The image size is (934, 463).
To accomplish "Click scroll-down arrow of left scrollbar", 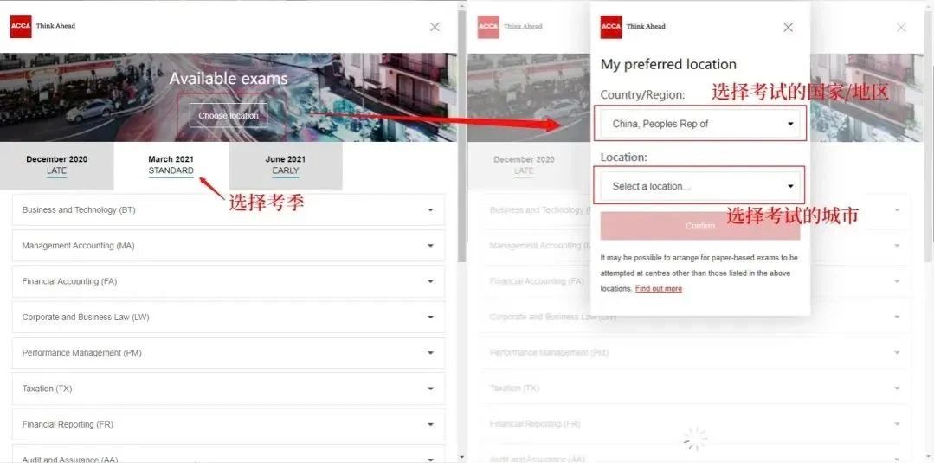I will tap(461, 457).
